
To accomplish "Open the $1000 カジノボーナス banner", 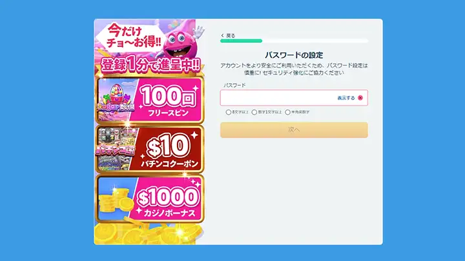I will pyautogui.click(x=149, y=198).
